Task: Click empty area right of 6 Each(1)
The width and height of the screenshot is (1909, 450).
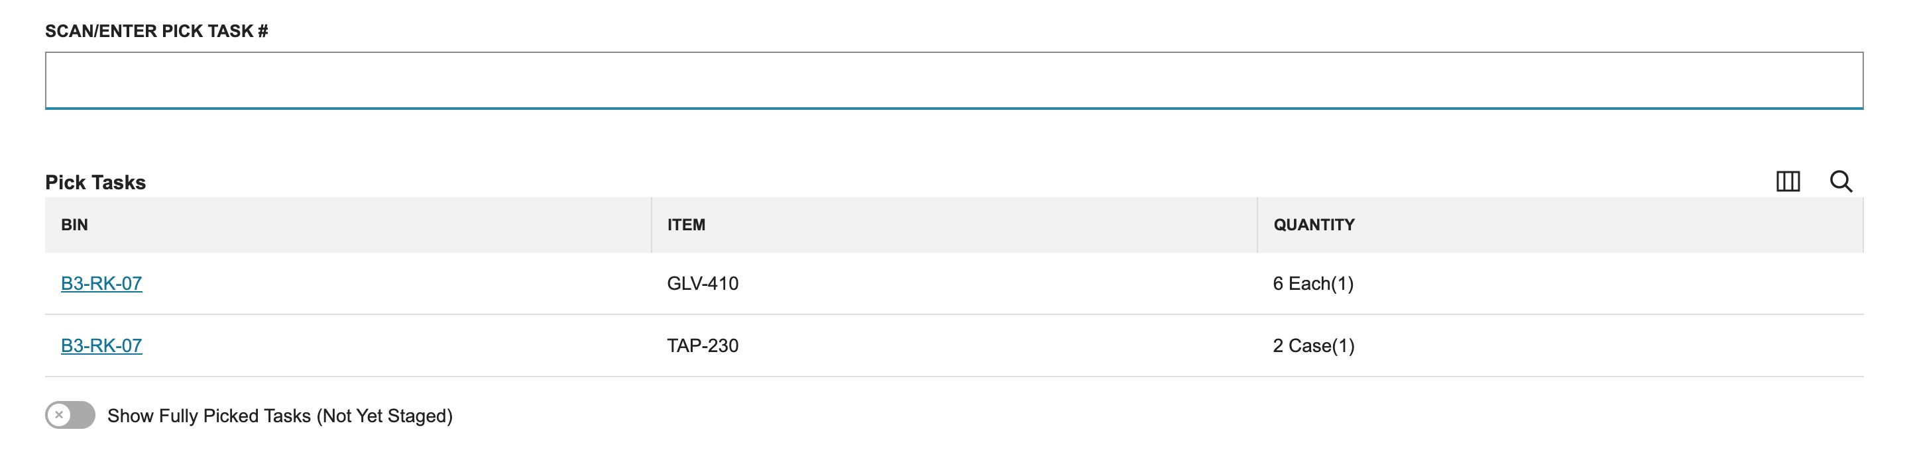Action: (x=1608, y=283)
